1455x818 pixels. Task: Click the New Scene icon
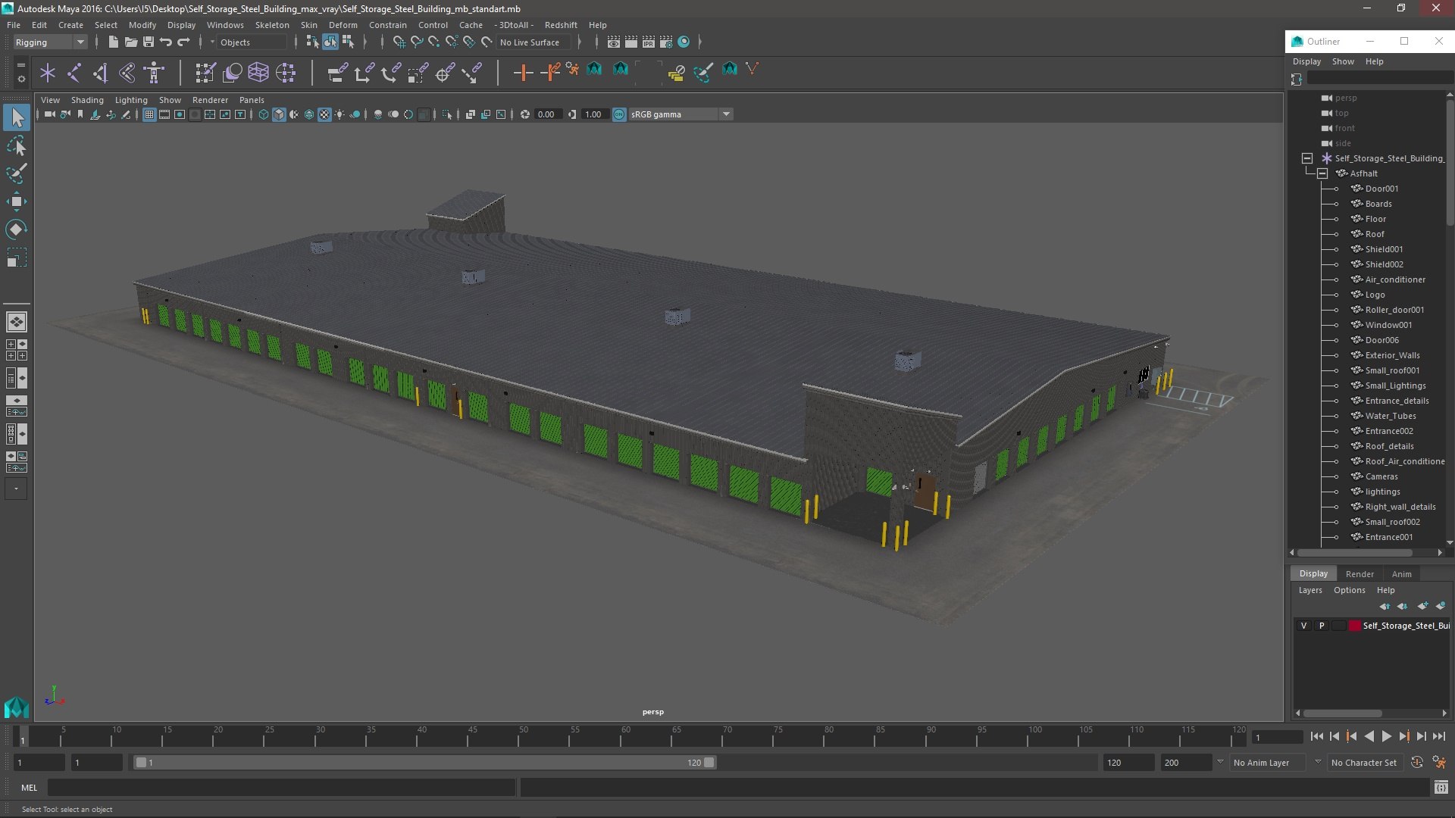point(113,42)
